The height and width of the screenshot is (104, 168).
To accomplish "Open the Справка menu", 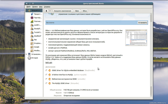I will coord(47,7).
